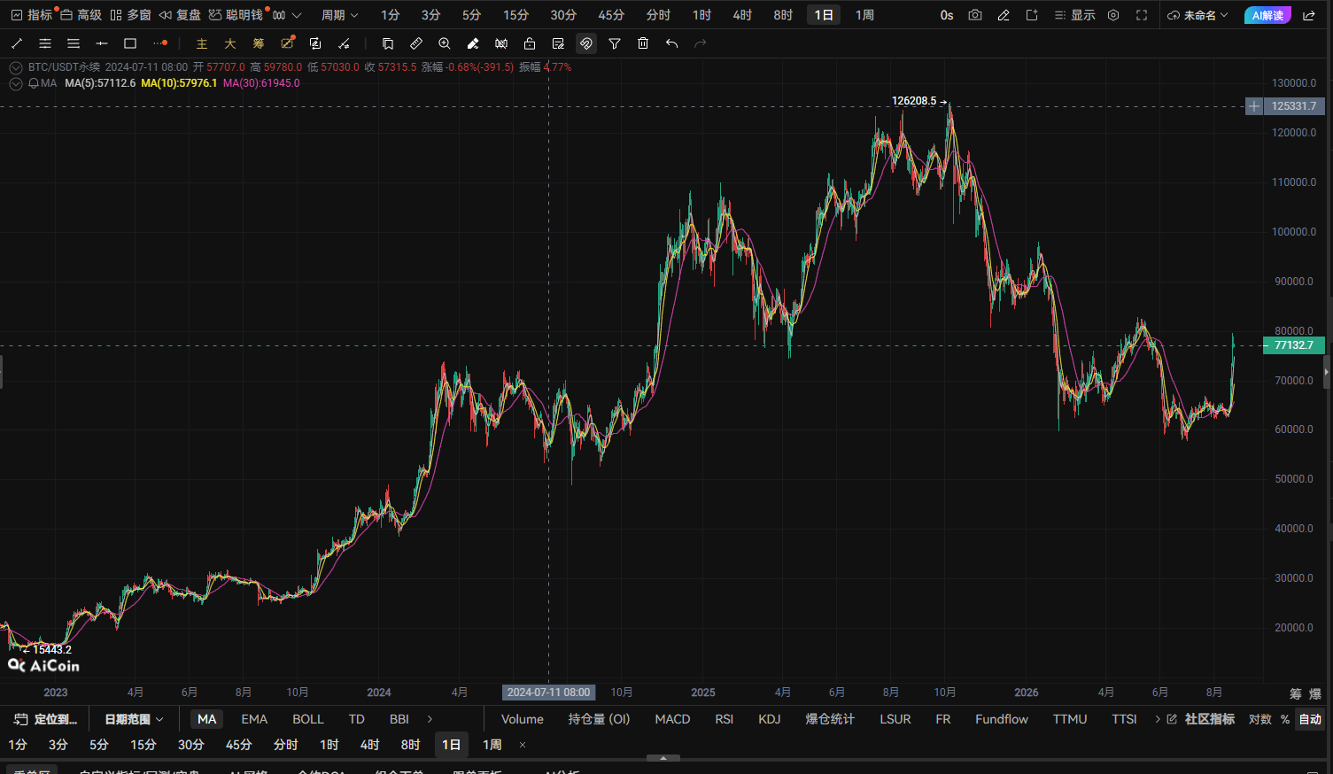Open the 周期 period dropdown
Image resolution: width=1333 pixels, height=774 pixels.
pos(340,15)
